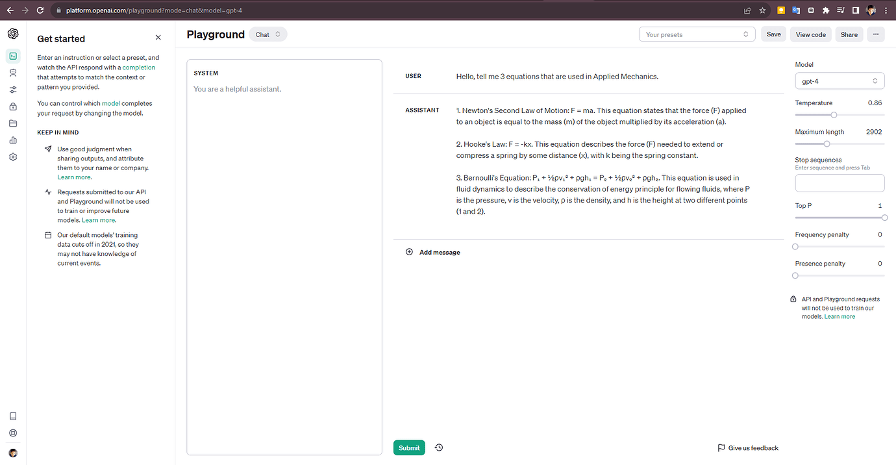Viewport: 896px width, 465px height.
Task: Add a new message to the conversation
Action: point(432,251)
